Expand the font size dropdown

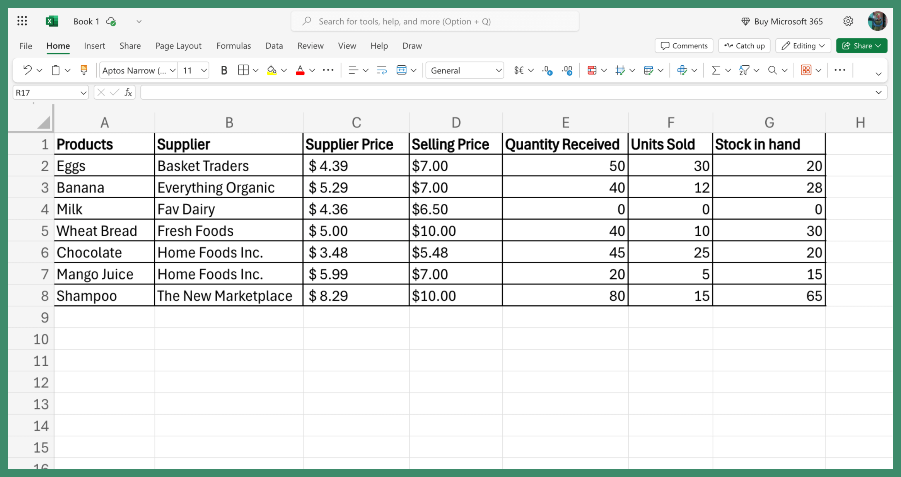(203, 70)
